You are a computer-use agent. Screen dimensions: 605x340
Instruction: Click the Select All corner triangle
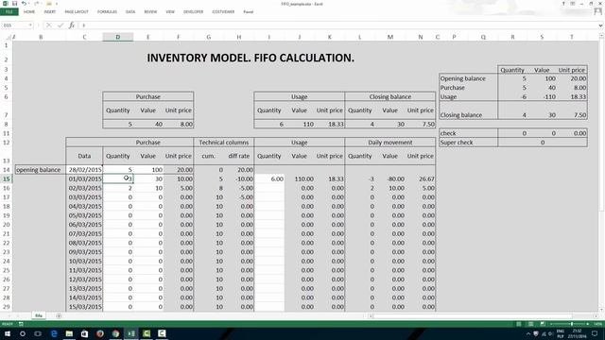pyautogui.click(x=9, y=37)
